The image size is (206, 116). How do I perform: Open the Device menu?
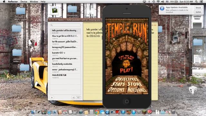click(24, 2)
